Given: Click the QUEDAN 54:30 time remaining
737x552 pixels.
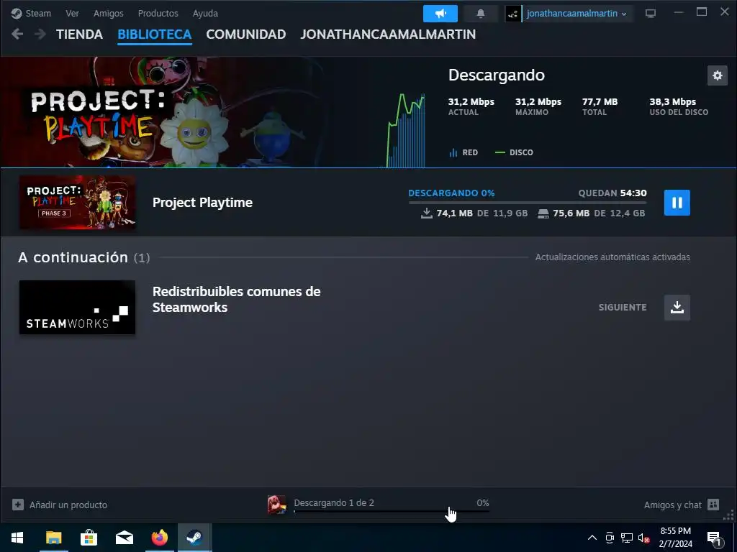Looking at the screenshot, I should click(612, 193).
